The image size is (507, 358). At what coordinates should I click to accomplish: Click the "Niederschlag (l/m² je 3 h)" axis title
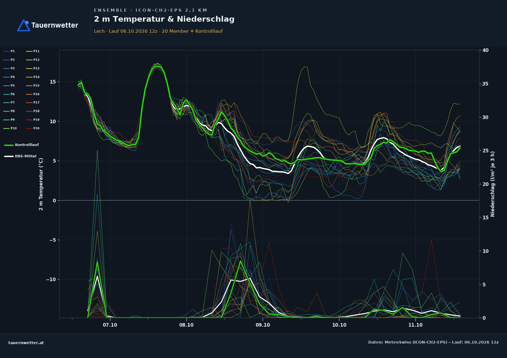pyautogui.click(x=493, y=184)
